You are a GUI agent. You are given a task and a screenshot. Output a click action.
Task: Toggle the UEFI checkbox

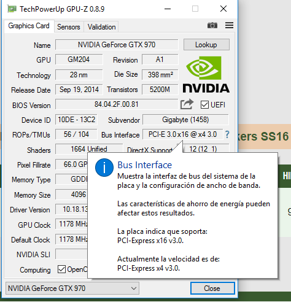[x=204, y=105]
